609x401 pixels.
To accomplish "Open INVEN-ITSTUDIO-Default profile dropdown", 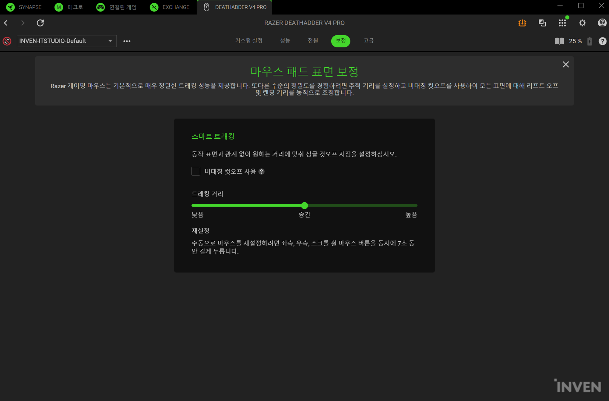I will tap(67, 41).
